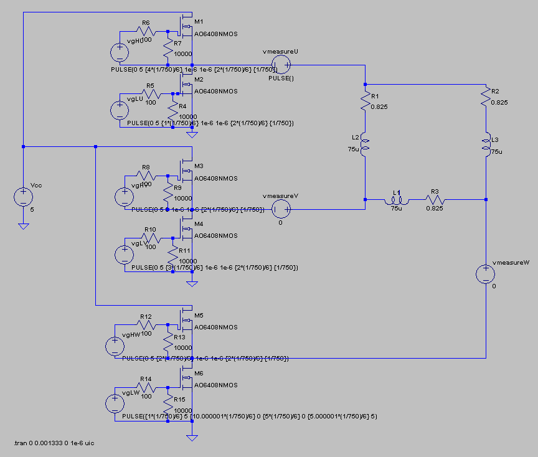
Task: Click the ground symbol under M2
Action: coord(192,134)
